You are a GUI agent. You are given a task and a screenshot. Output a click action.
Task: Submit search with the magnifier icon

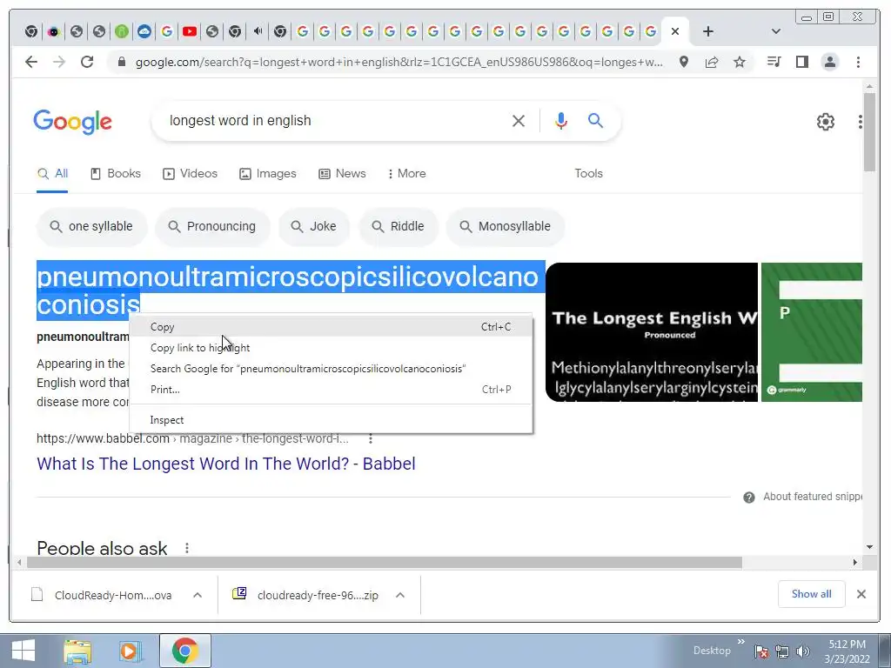click(595, 120)
